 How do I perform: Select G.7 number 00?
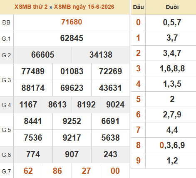[x=115, y=171]
